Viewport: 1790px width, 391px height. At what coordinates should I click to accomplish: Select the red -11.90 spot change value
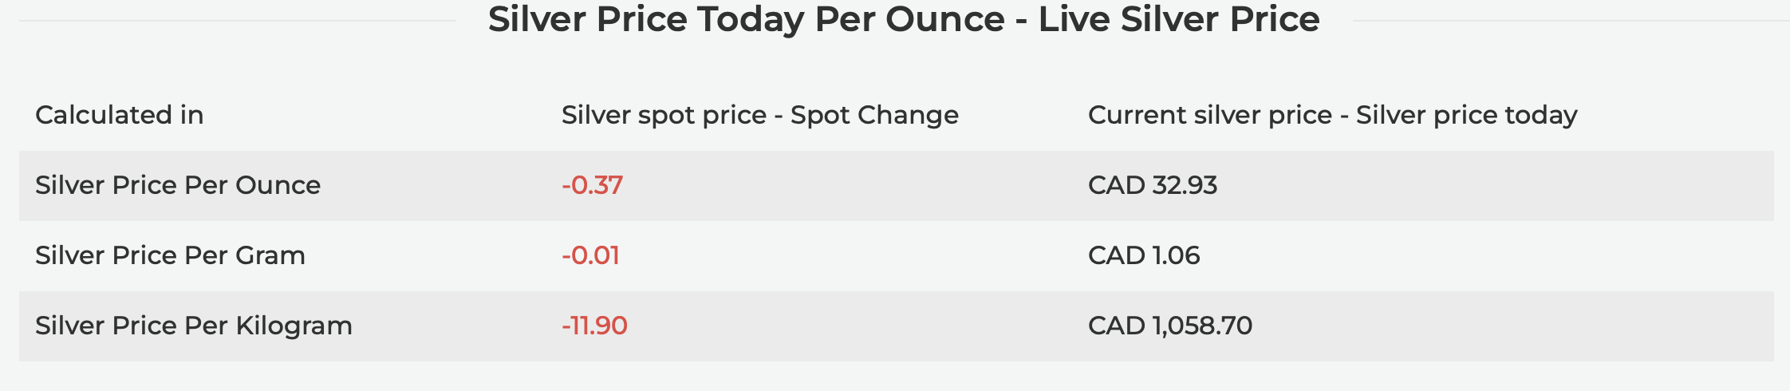594,326
